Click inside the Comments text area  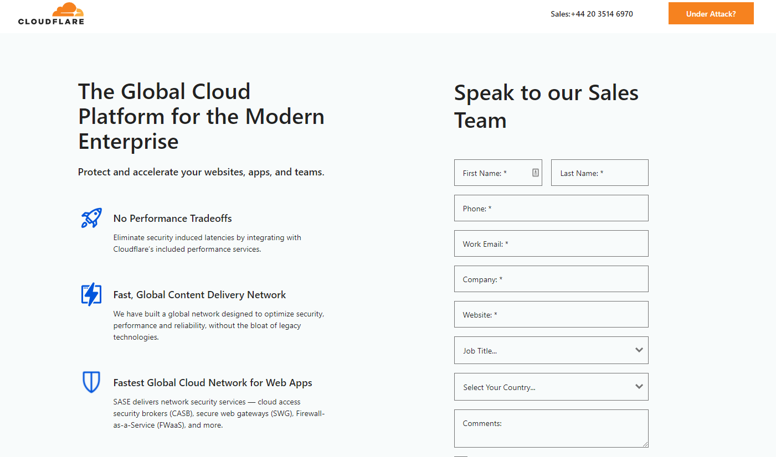[551, 428]
